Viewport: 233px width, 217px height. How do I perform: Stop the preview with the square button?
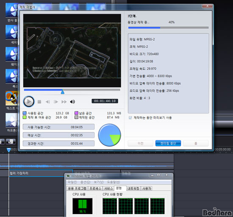point(39,102)
